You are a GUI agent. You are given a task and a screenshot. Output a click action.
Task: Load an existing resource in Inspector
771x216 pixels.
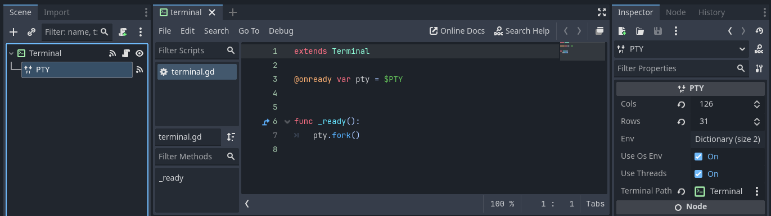pos(640,31)
